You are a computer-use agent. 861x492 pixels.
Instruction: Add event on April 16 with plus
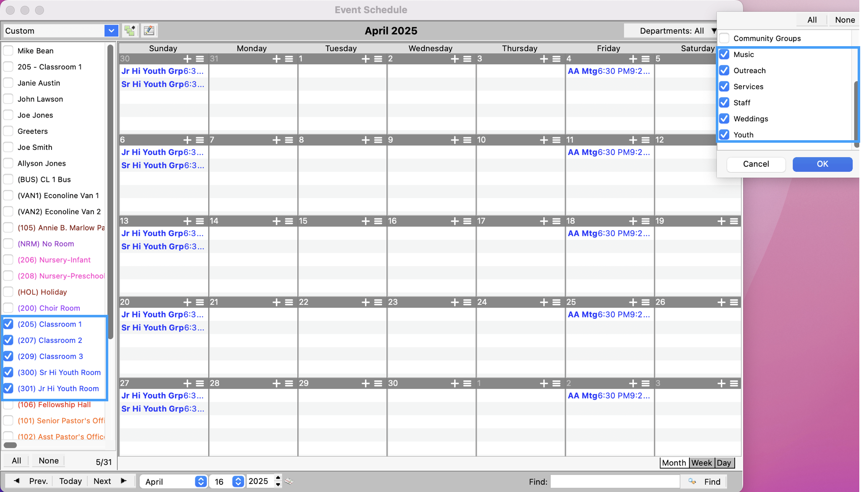point(454,221)
